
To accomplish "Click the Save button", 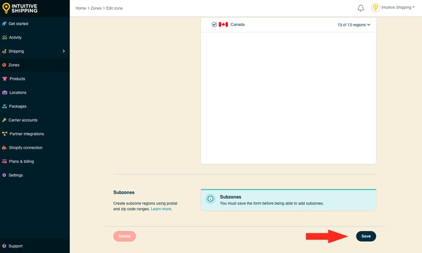I will (x=366, y=236).
